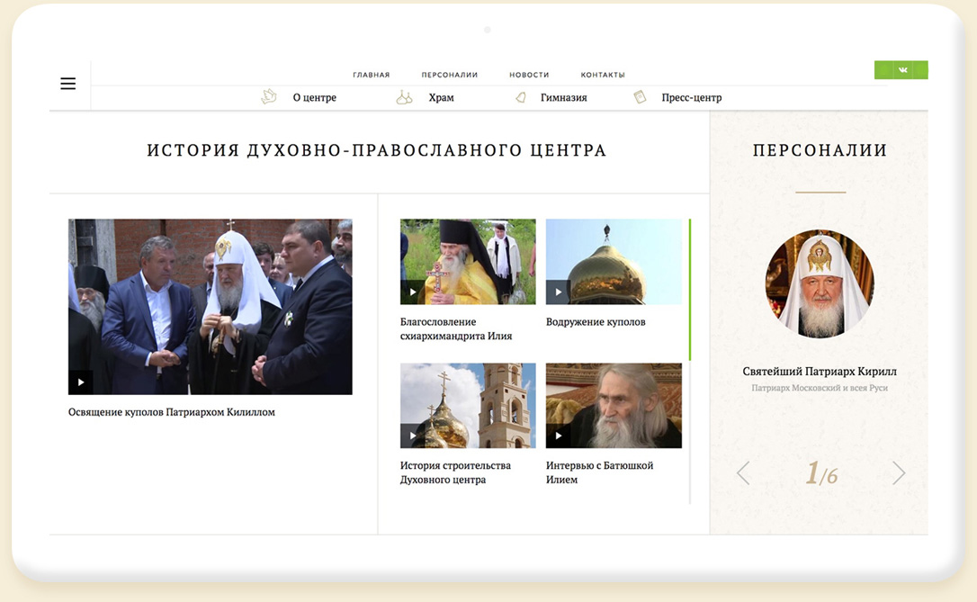Click Patriarch Kirill's round portrait
Viewport: 977px width, 602px height.
pyautogui.click(x=820, y=283)
